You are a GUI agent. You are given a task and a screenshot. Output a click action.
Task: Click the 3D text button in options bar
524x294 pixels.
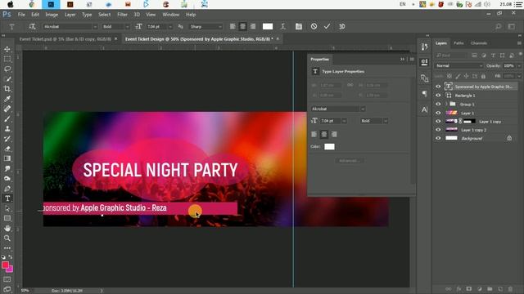(341, 26)
